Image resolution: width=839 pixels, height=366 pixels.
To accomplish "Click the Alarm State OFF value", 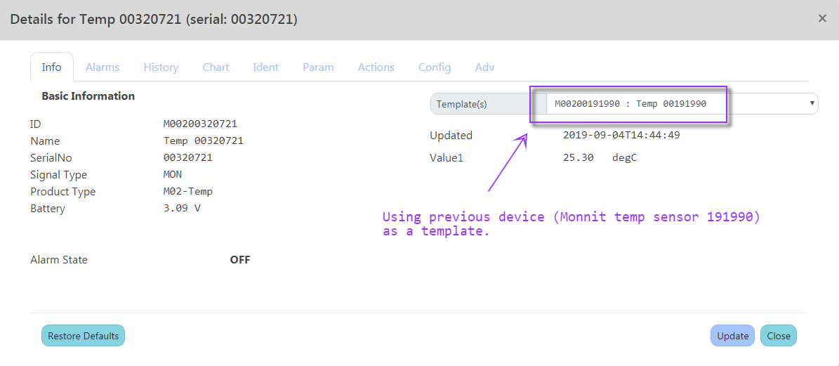I will [239, 260].
